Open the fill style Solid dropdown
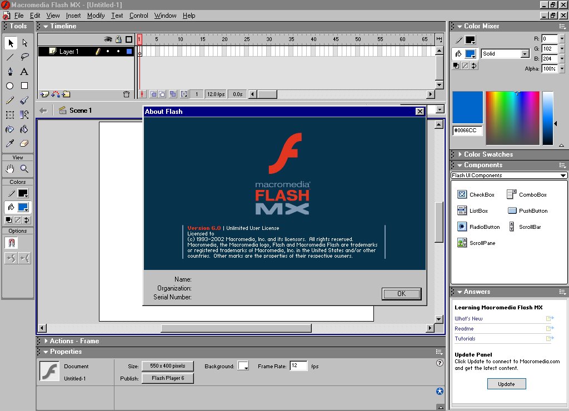The width and height of the screenshot is (569, 411). 525,54
